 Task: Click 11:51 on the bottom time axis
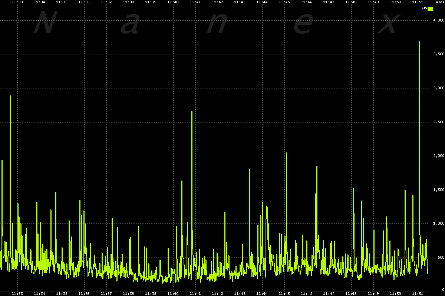click(x=418, y=293)
